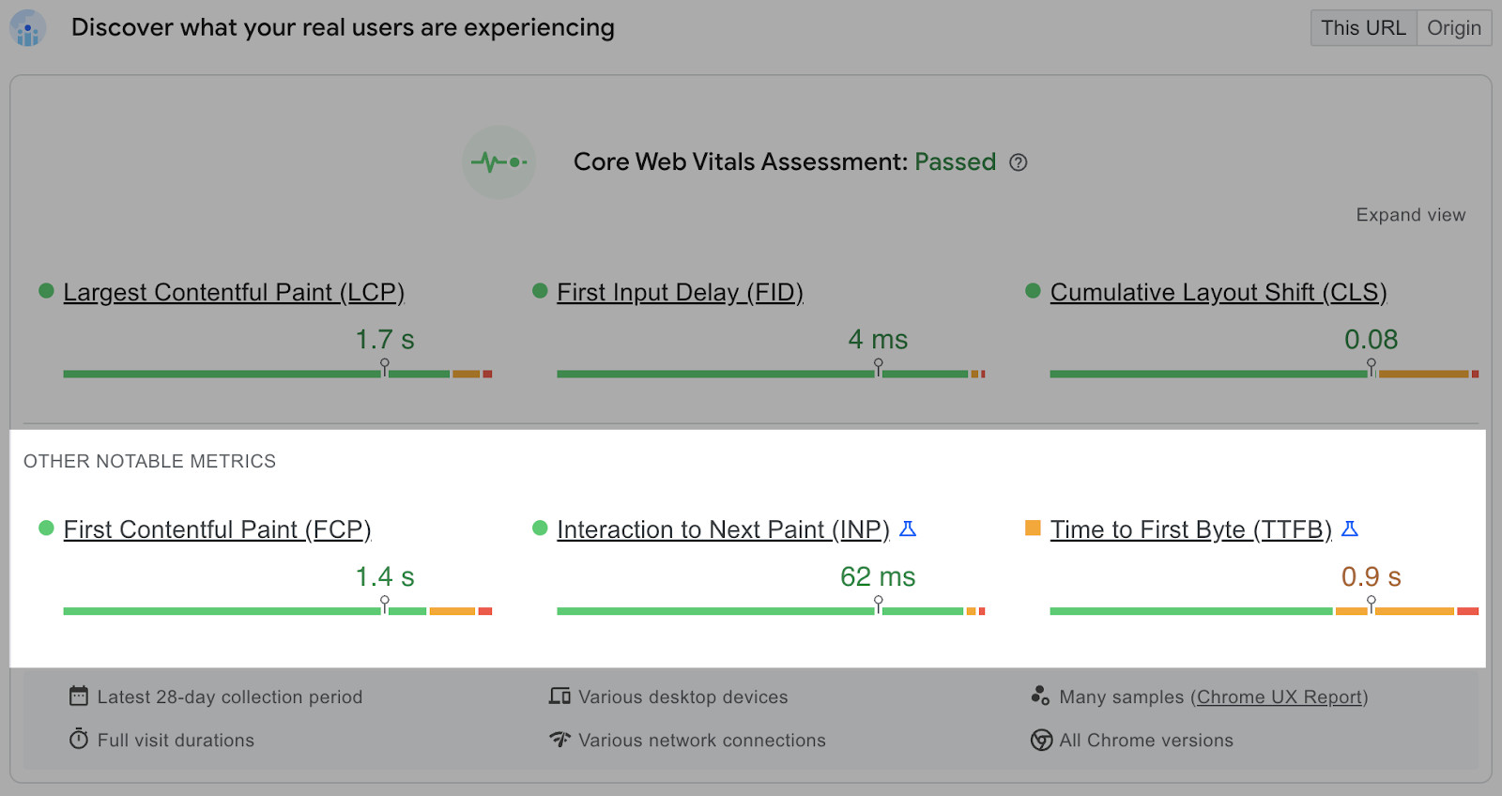Image resolution: width=1502 pixels, height=796 pixels.
Task: Select the This URL tab
Action: point(1363,27)
